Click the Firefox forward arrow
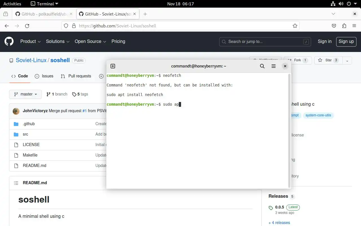The height and width of the screenshot is (226, 361). [17, 26]
